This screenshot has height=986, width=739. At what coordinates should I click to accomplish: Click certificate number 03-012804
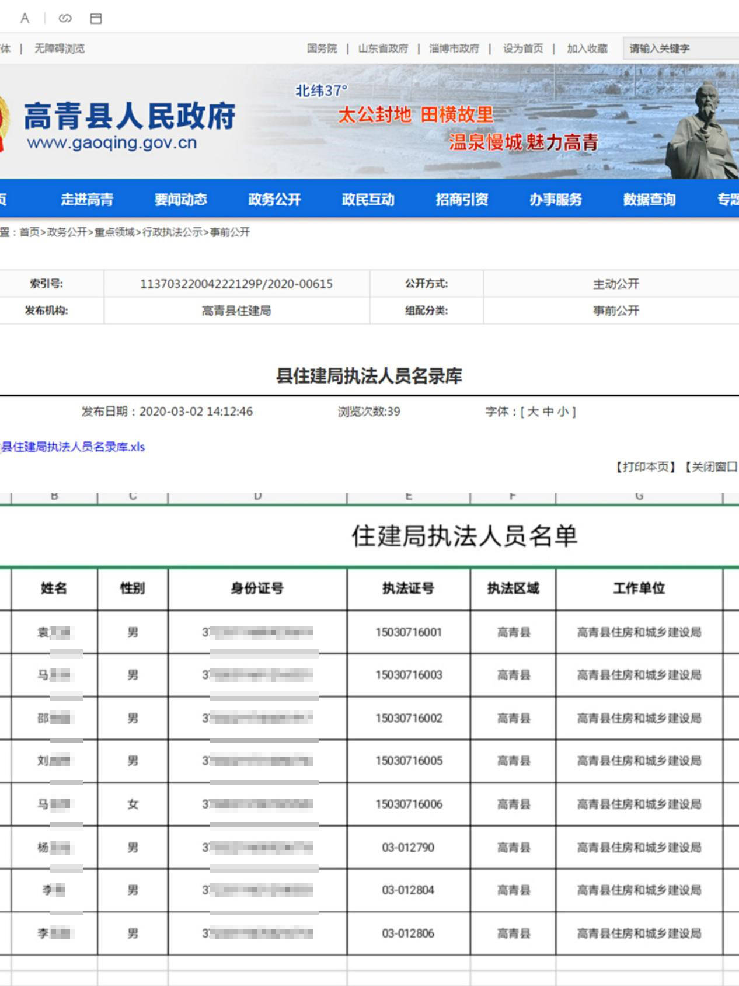point(408,890)
